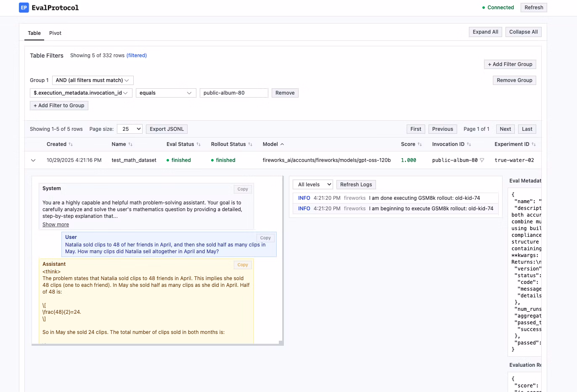Image resolution: width=577 pixels, height=392 pixels.
Task: Click filter value field public-album-80
Action: tap(234, 93)
